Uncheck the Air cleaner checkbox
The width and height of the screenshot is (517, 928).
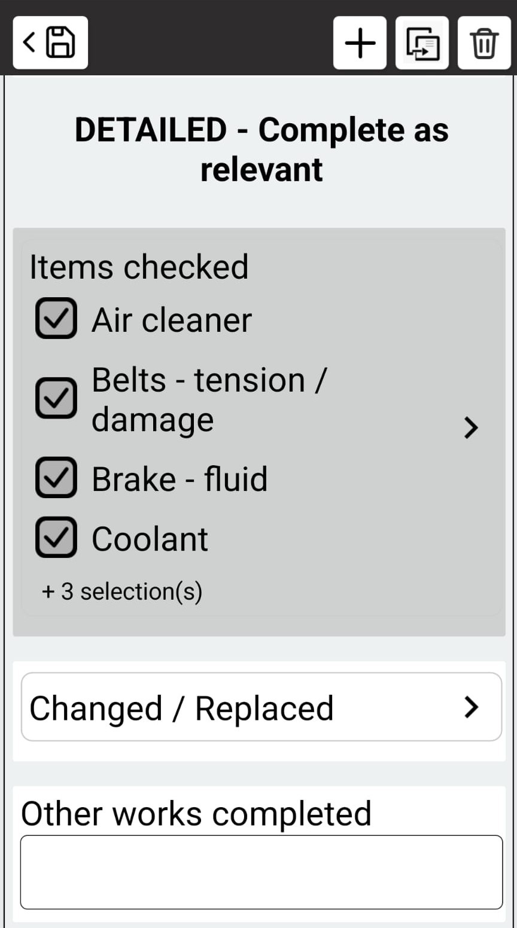point(56,318)
